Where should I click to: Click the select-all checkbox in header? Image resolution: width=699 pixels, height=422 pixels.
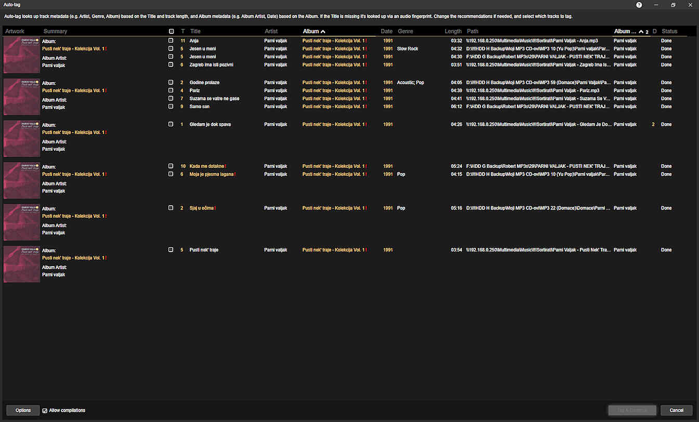click(171, 32)
